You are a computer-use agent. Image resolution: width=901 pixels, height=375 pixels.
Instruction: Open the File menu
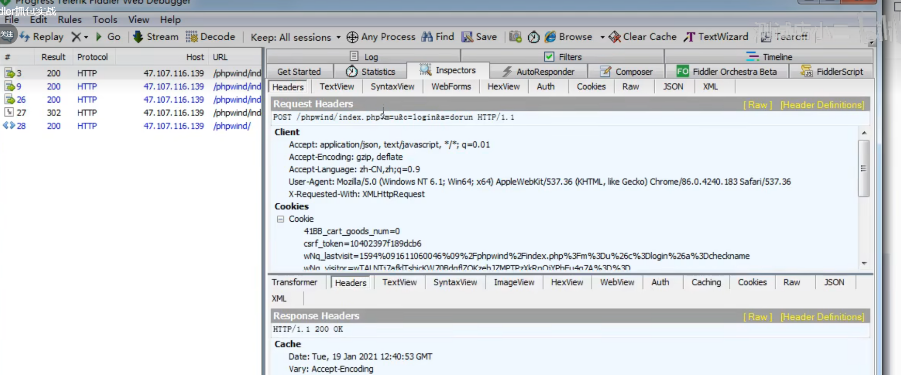tap(12, 20)
